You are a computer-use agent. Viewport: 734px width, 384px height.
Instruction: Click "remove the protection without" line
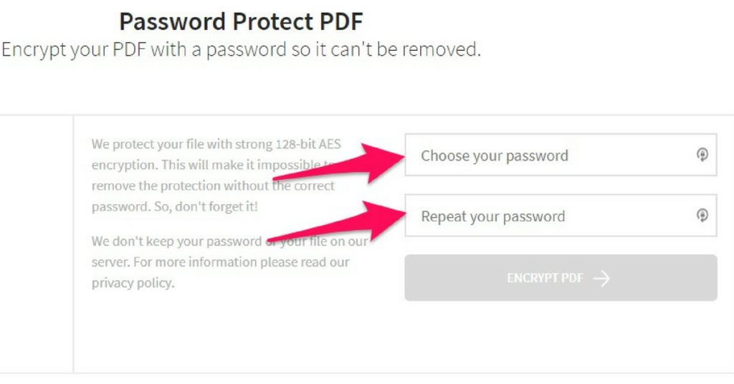click(180, 186)
